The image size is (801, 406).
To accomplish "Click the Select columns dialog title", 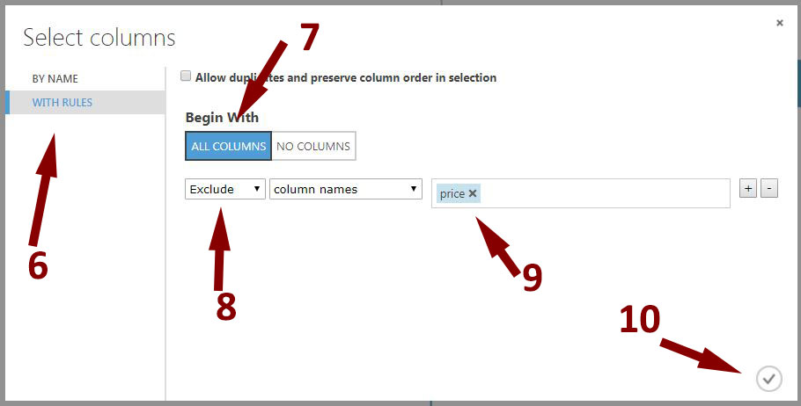I will (x=99, y=38).
